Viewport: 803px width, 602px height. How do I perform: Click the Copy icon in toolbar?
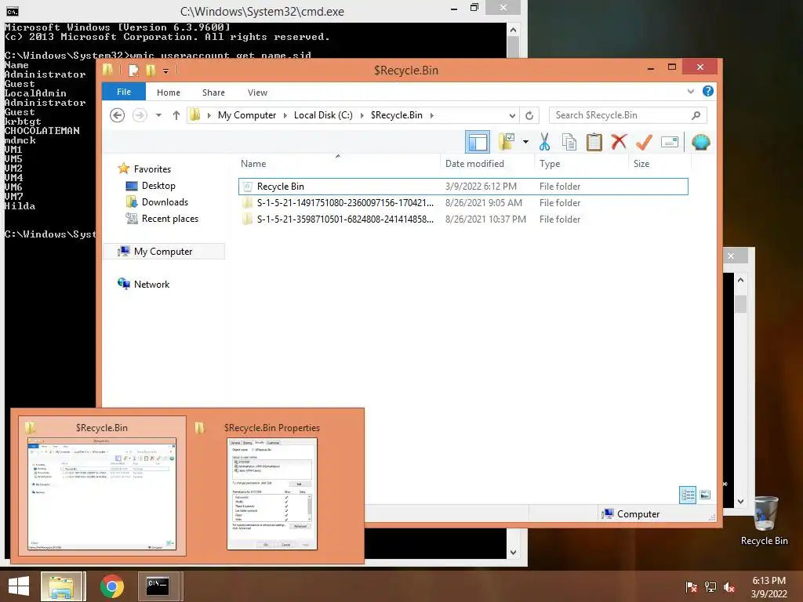point(569,142)
